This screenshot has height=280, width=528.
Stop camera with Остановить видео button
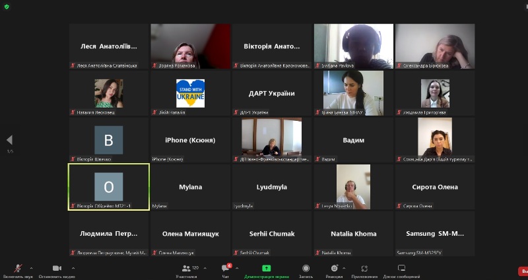[x=57, y=271]
